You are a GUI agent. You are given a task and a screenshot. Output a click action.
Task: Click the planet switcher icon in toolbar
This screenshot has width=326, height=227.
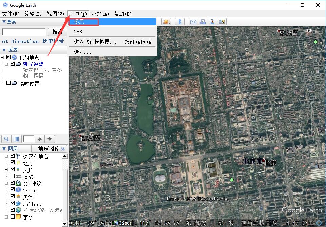[166, 21]
